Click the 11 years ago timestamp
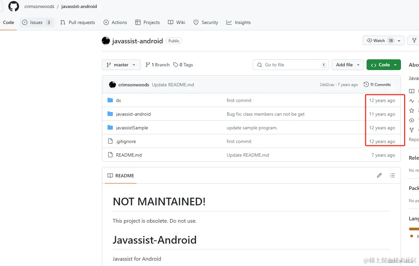Viewport: 419px width, 266px height. tap(382, 114)
